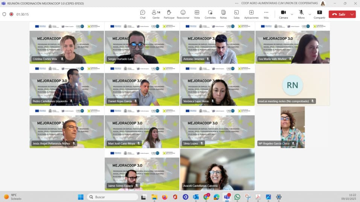360x202 pixels.
Task: Leave meeting with Salir button
Action: tap(339, 14)
